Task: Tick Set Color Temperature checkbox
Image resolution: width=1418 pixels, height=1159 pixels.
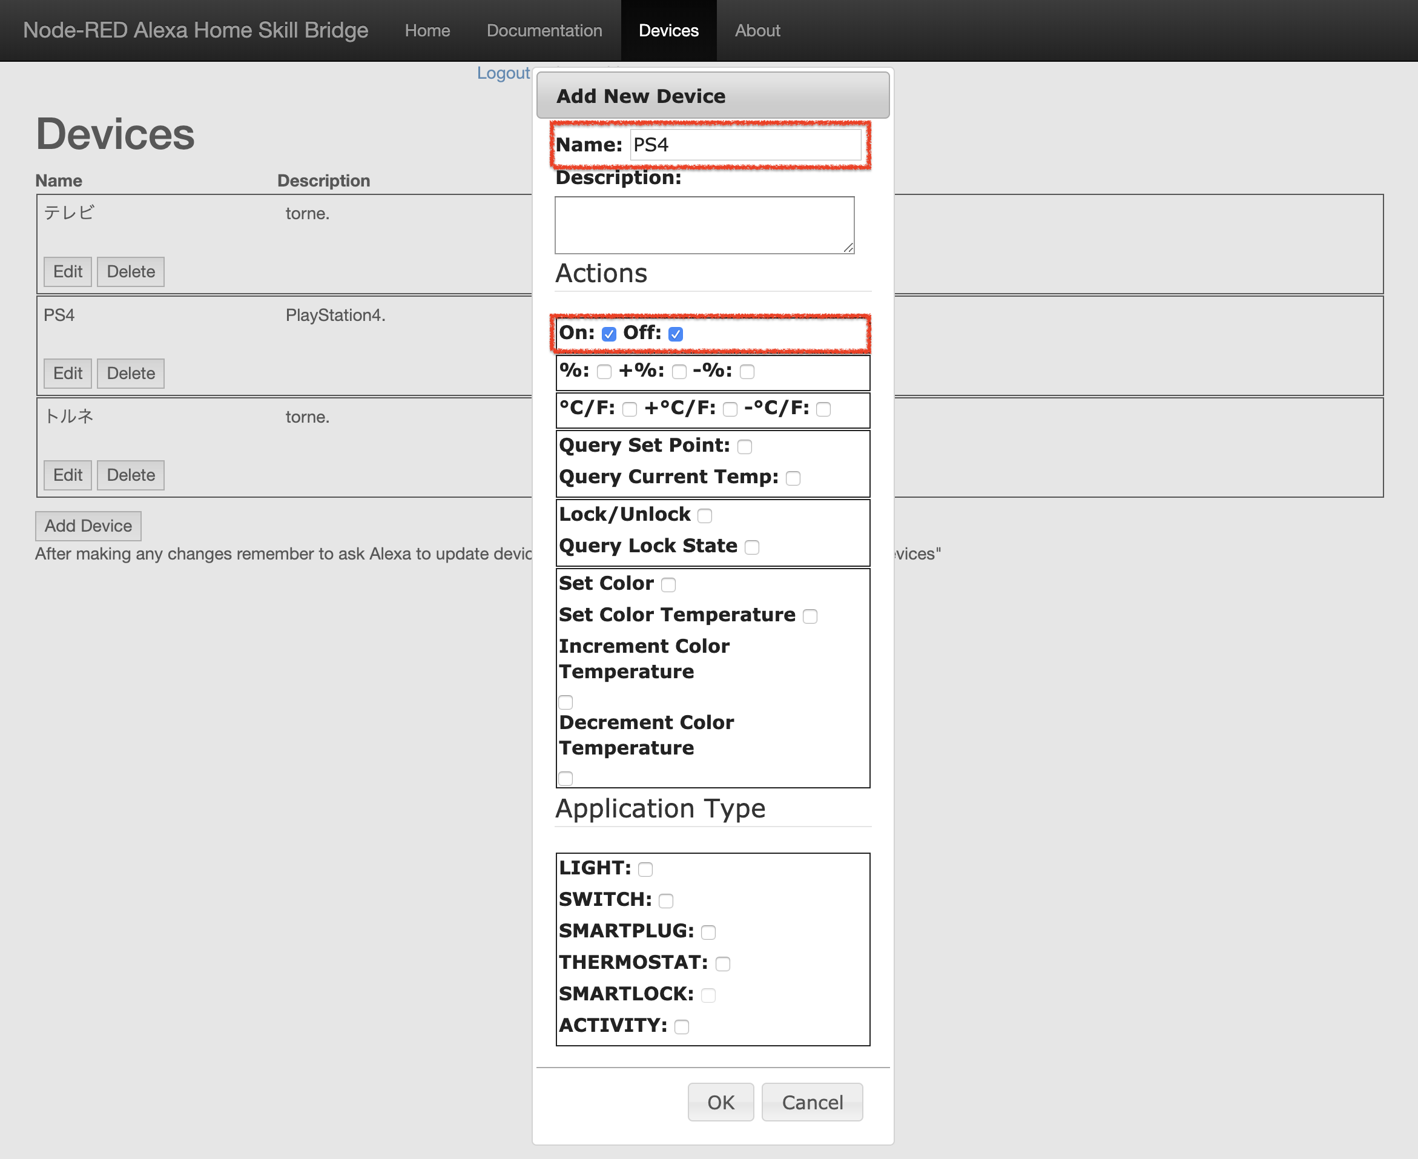Action: pyautogui.click(x=810, y=616)
